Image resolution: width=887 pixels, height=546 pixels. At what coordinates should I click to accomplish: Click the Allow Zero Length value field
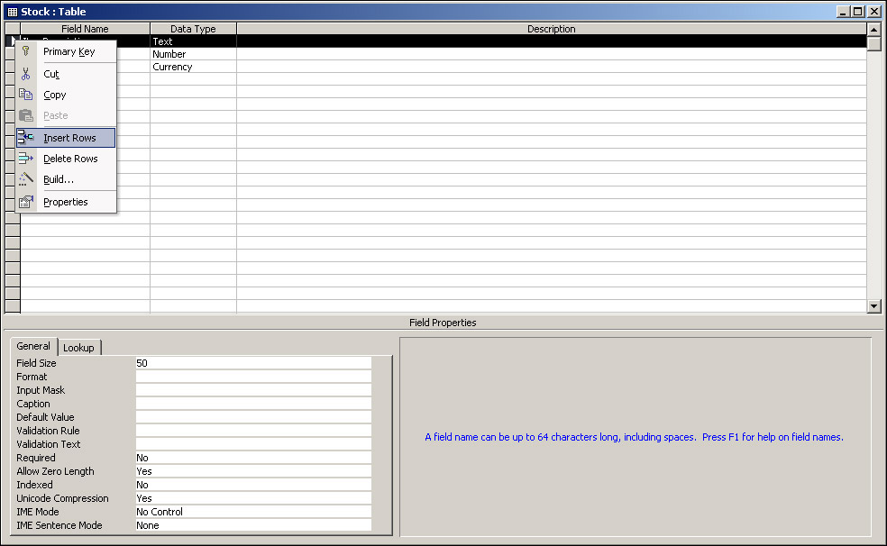[252, 471]
